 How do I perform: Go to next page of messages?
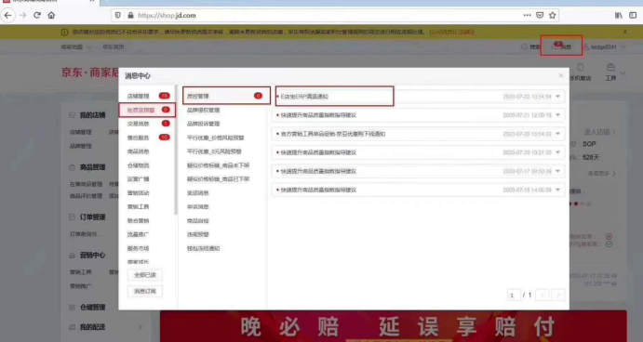pyautogui.click(x=558, y=295)
